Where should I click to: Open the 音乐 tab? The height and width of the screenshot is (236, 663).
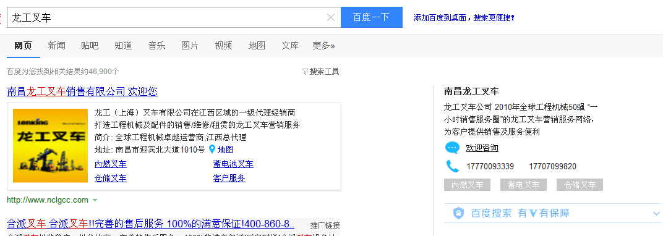pyautogui.click(x=156, y=46)
